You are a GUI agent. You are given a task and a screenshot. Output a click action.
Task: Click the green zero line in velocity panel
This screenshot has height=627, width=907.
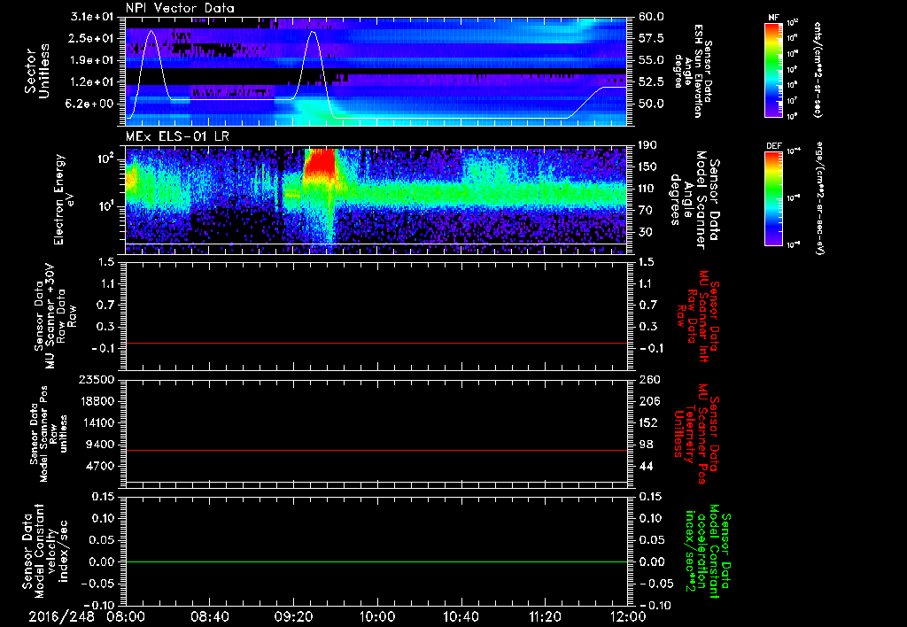[376, 561]
